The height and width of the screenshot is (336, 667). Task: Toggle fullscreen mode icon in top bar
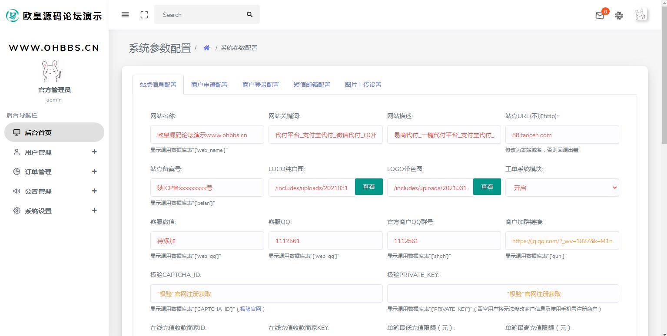(144, 14)
